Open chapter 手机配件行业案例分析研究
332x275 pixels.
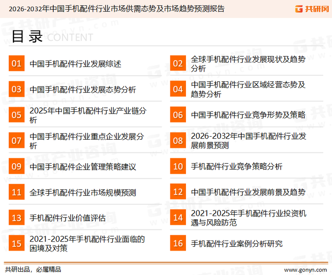point(237,244)
